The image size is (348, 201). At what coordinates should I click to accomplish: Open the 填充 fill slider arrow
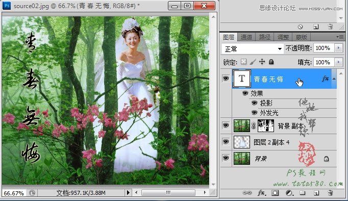coord(339,62)
